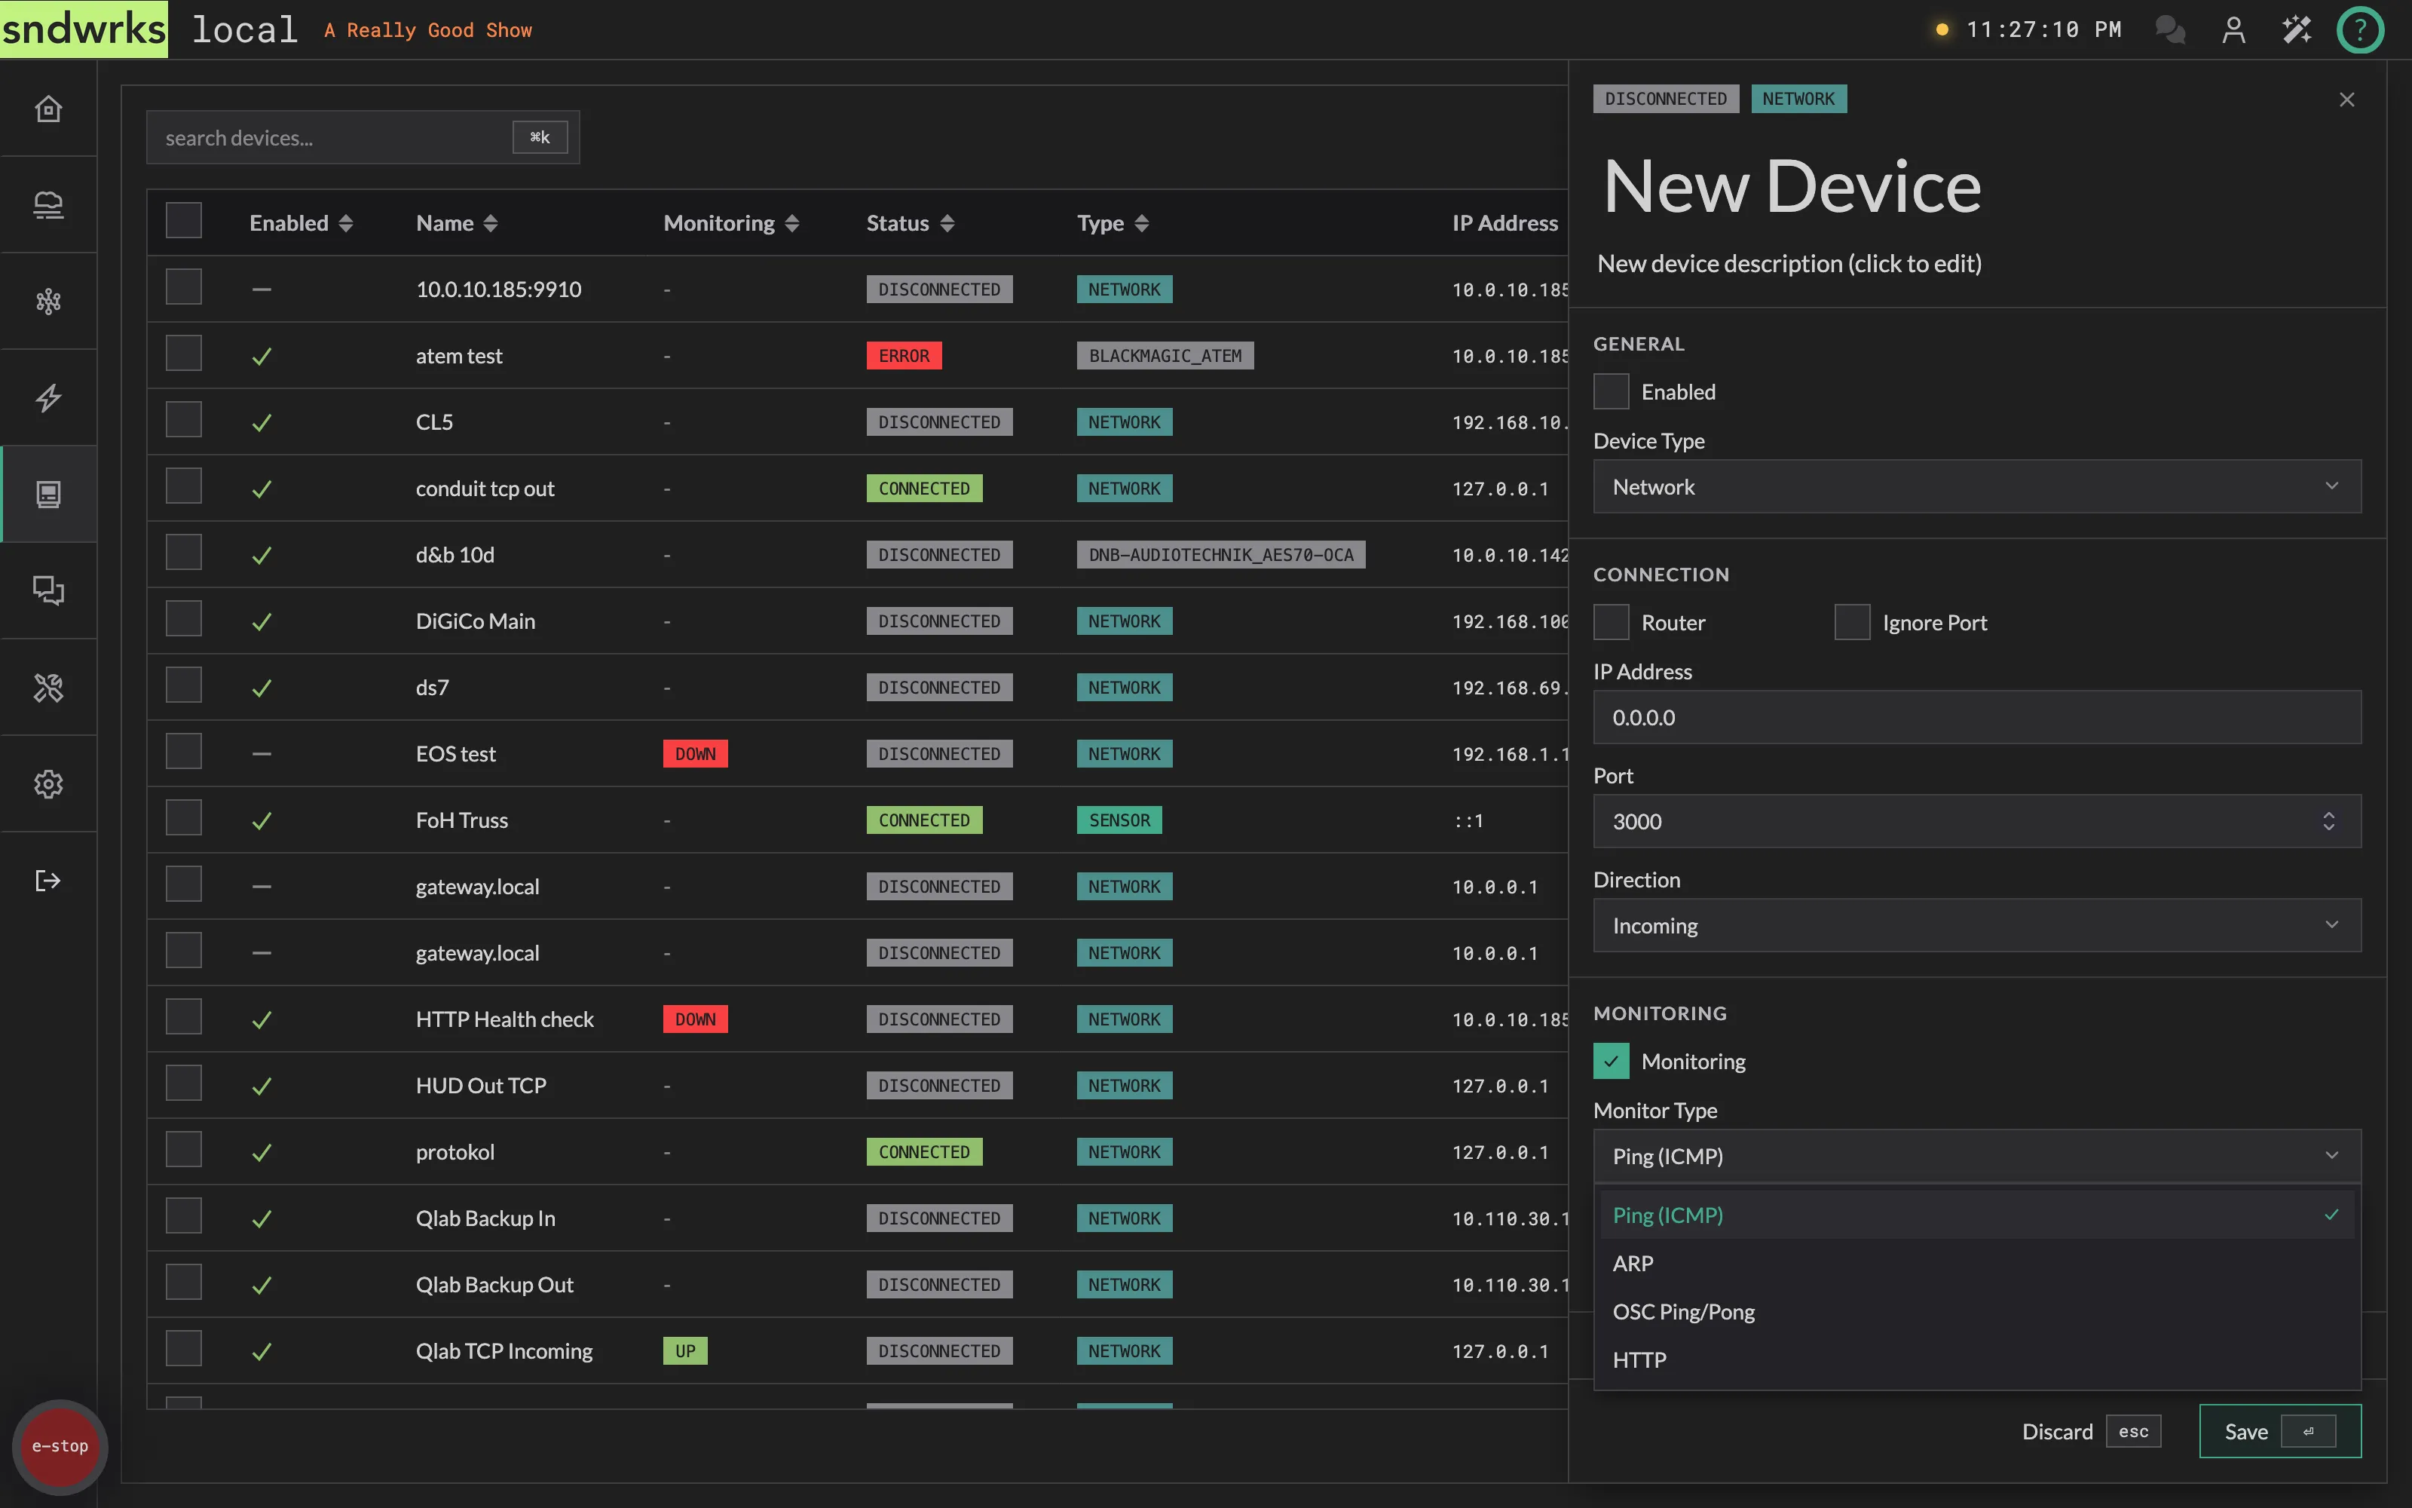
Task: Click the SENSOR type badge
Action: click(1119, 821)
